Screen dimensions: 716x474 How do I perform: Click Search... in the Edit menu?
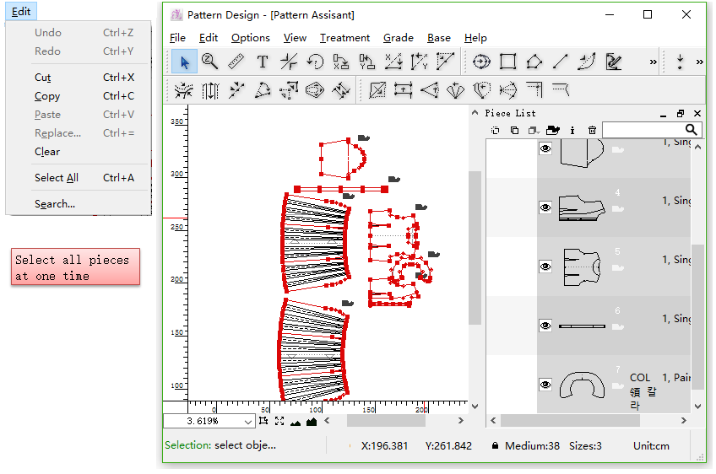coord(55,204)
